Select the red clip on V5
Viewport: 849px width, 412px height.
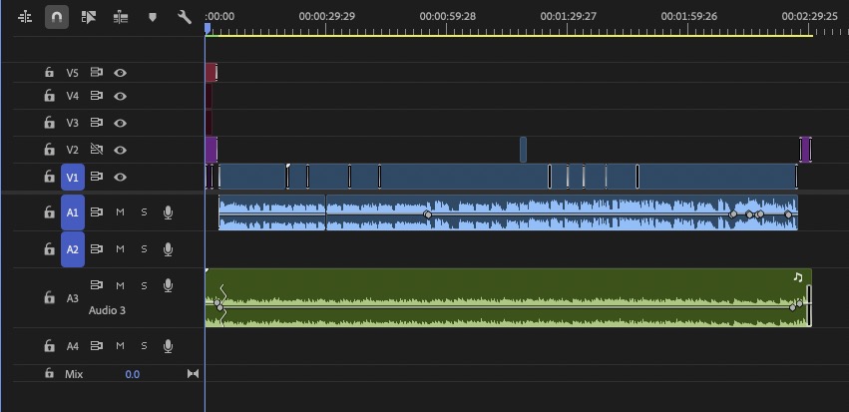click(212, 73)
